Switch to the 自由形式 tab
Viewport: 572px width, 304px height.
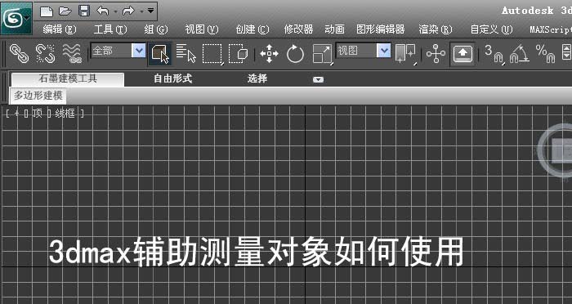click(173, 78)
